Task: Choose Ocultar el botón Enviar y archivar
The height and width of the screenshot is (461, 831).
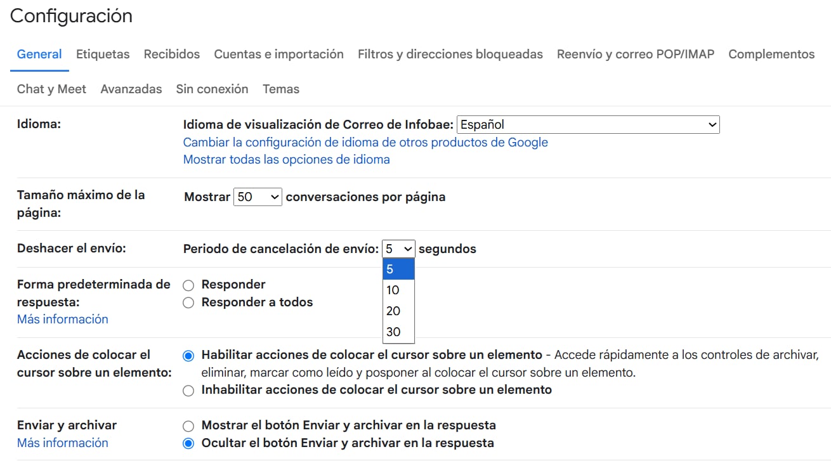Action: (x=188, y=444)
